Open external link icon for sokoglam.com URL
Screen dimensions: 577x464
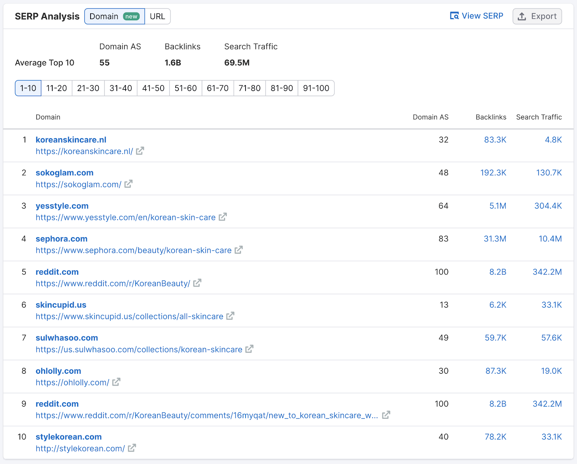(128, 184)
